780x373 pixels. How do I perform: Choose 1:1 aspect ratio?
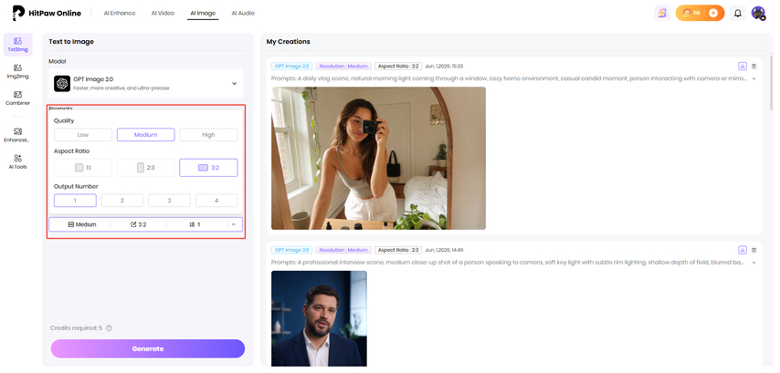[x=83, y=168]
